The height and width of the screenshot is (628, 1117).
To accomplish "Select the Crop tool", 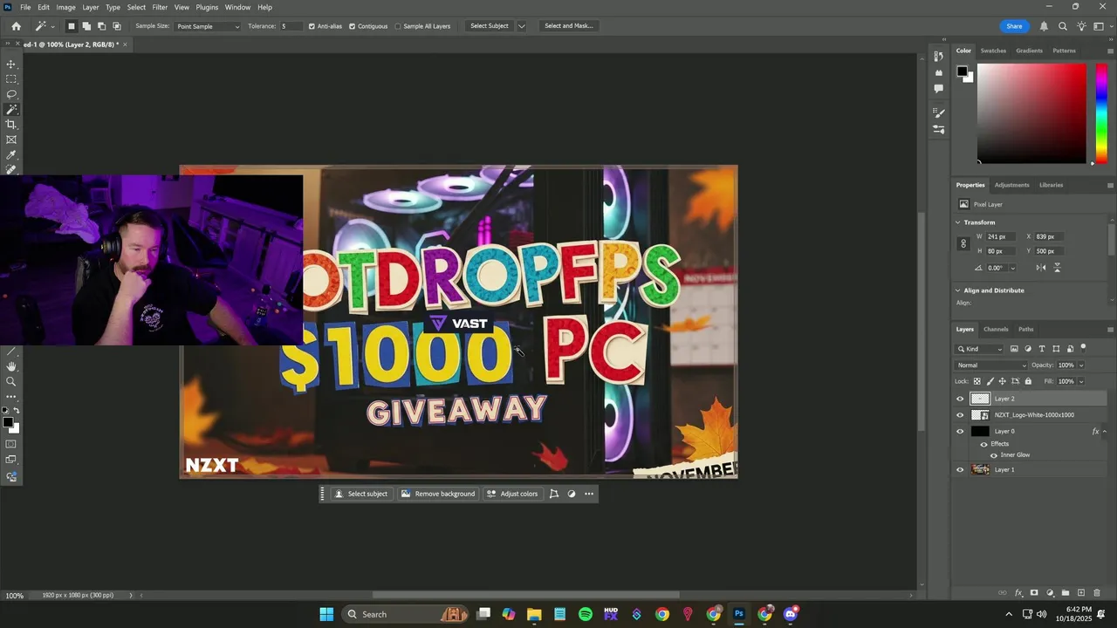I will pyautogui.click(x=11, y=125).
